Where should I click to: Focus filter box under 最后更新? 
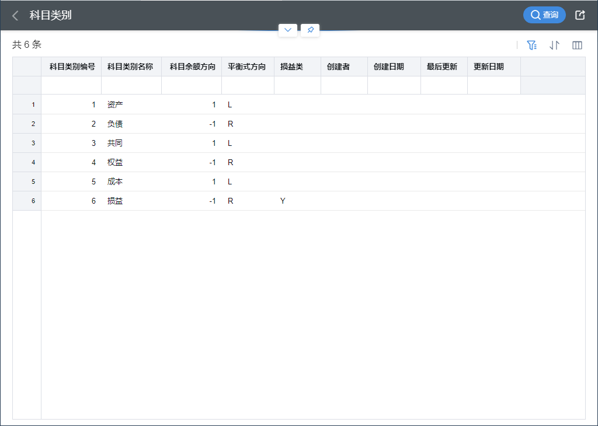(x=444, y=85)
